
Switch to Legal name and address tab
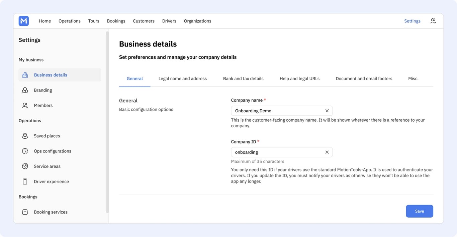(x=183, y=79)
